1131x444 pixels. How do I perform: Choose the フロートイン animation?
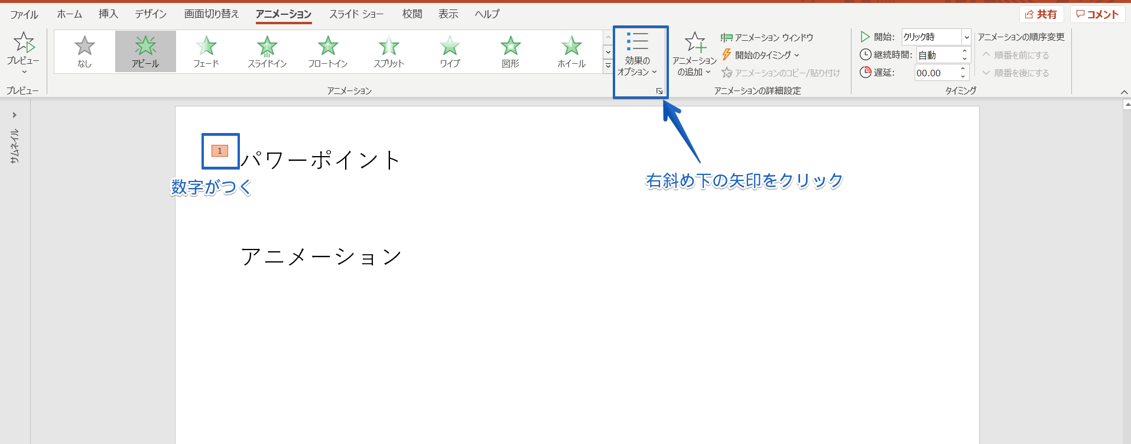328,51
